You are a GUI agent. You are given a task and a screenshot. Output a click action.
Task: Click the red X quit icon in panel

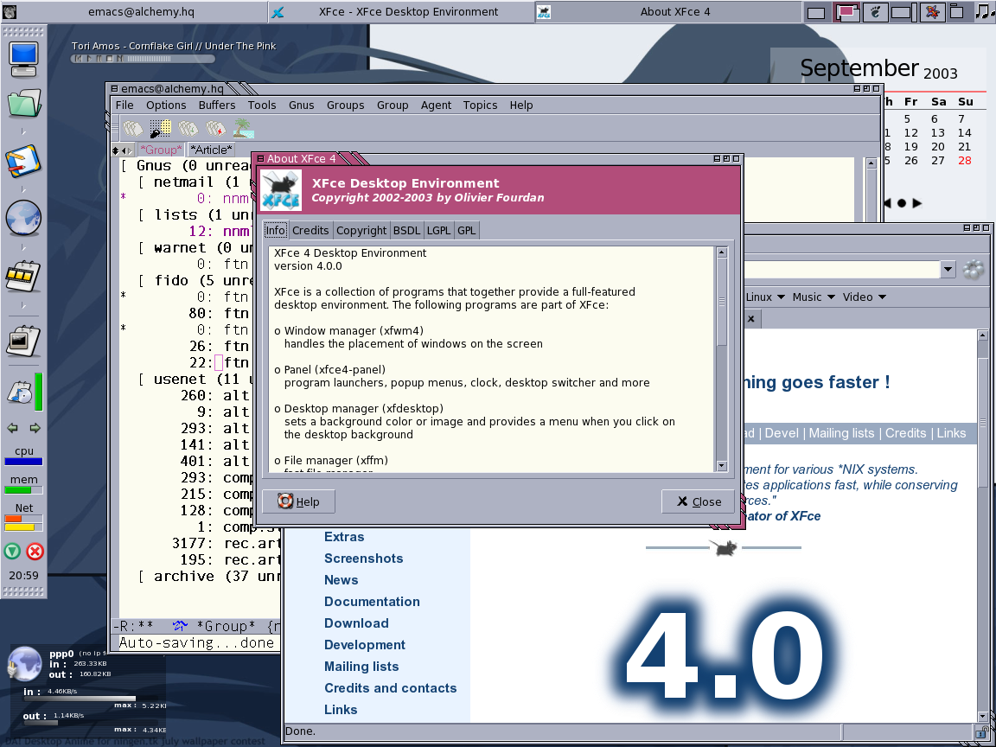(x=35, y=551)
